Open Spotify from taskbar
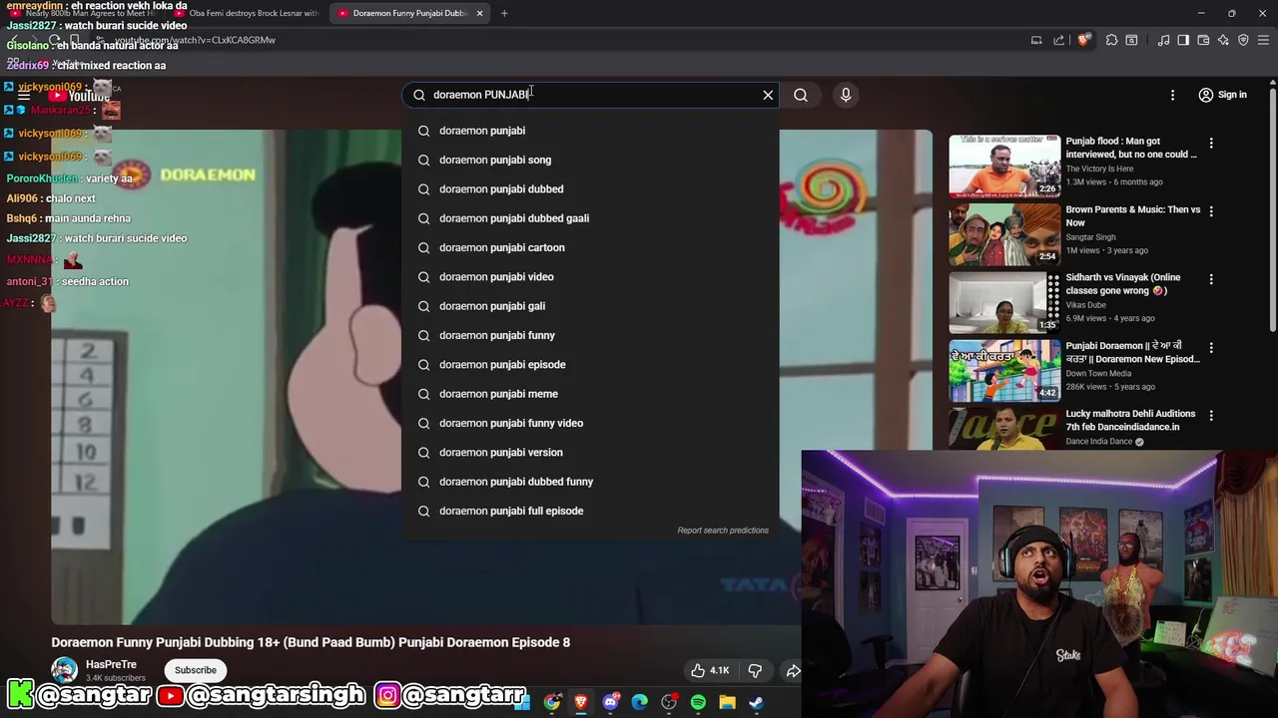The width and height of the screenshot is (1278, 718). tap(698, 702)
